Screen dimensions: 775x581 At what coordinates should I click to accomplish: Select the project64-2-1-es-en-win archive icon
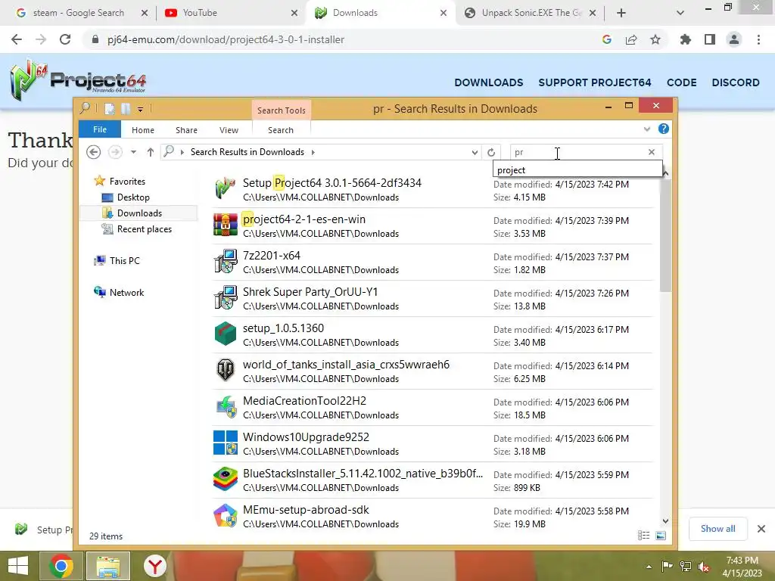pyautogui.click(x=226, y=225)
